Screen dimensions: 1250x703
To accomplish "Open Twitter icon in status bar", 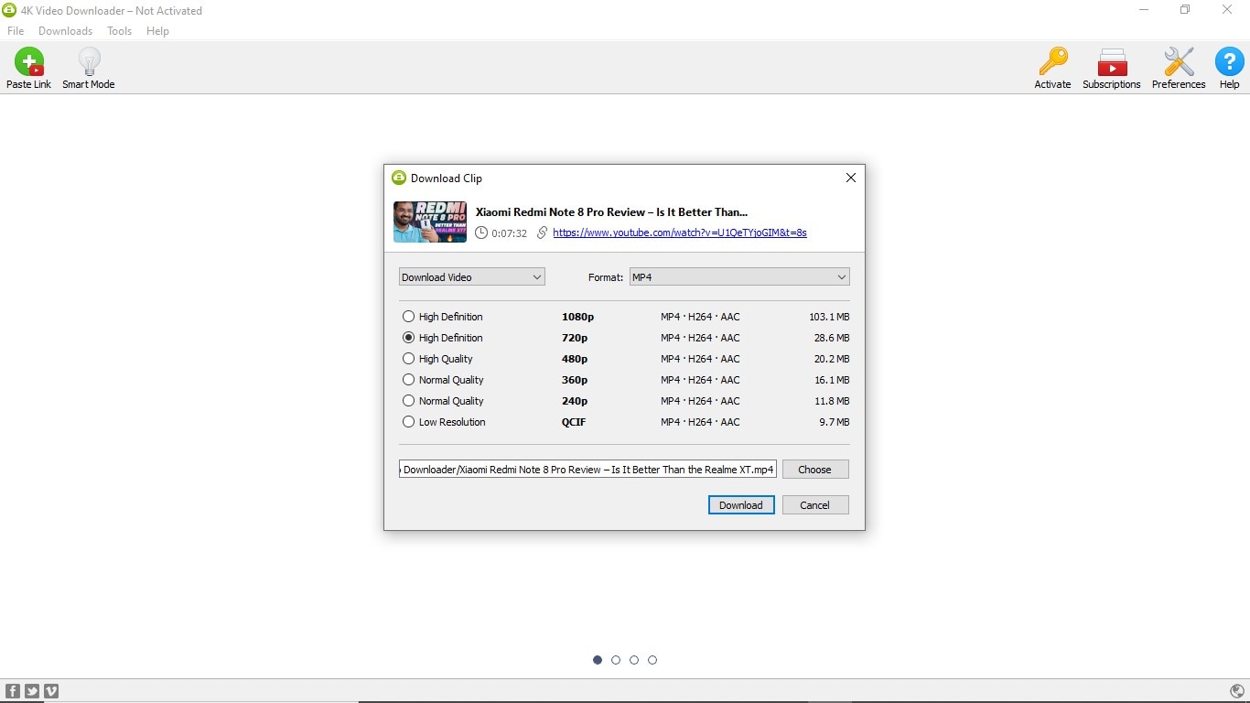I will (x=32, y=691).
